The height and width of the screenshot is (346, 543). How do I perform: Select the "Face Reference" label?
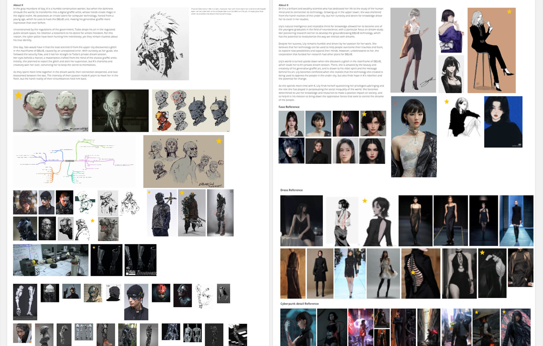pyautogui.click(x=289, y=107)
